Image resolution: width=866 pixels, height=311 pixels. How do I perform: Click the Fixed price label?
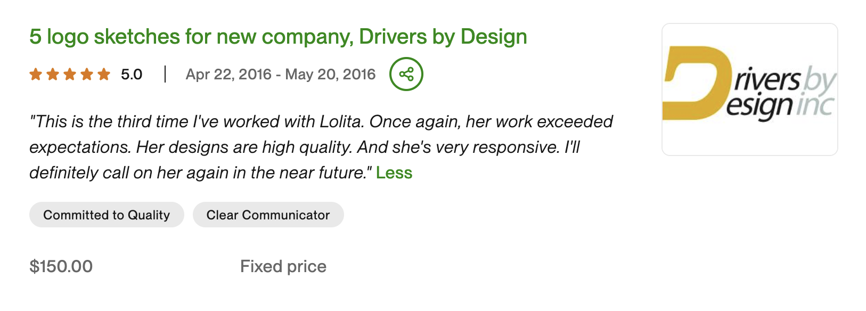(x=283, y=266)
